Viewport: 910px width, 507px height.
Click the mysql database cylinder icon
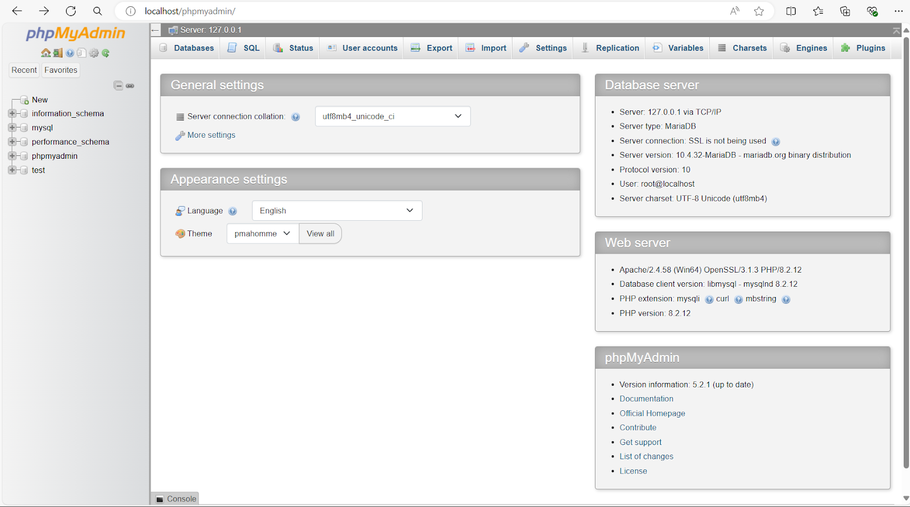click(24, 128)
